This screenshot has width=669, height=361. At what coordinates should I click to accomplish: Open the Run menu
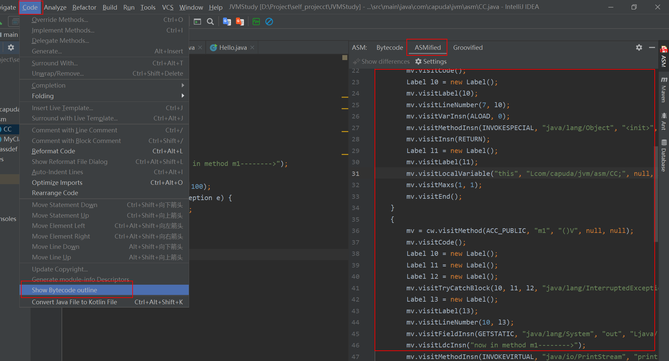[x=129, y=7]
